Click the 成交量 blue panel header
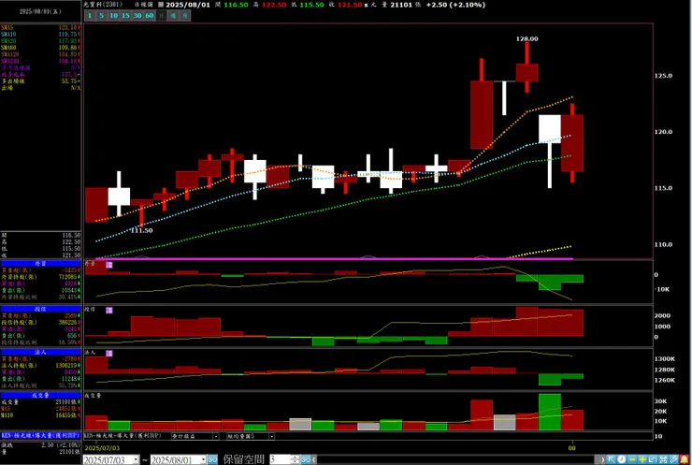Viewport: 692px width, 465px height. pyautogui.click(x=40, y=395)
